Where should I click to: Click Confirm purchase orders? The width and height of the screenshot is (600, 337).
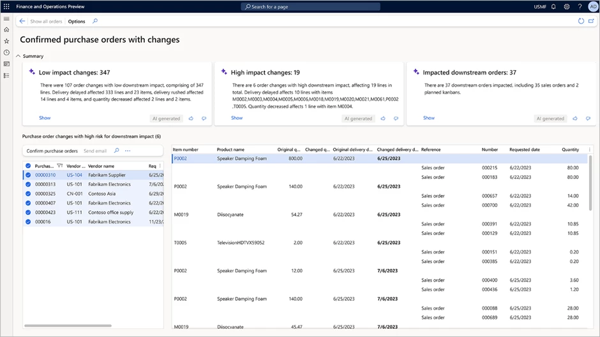[x=52, y=151]
